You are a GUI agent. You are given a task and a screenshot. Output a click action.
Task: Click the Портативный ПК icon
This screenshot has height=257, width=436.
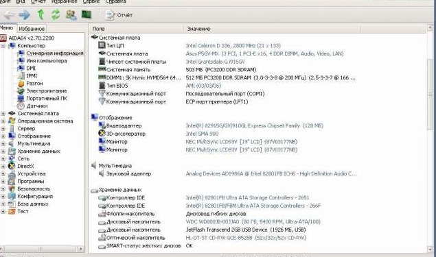pos(21,98)
